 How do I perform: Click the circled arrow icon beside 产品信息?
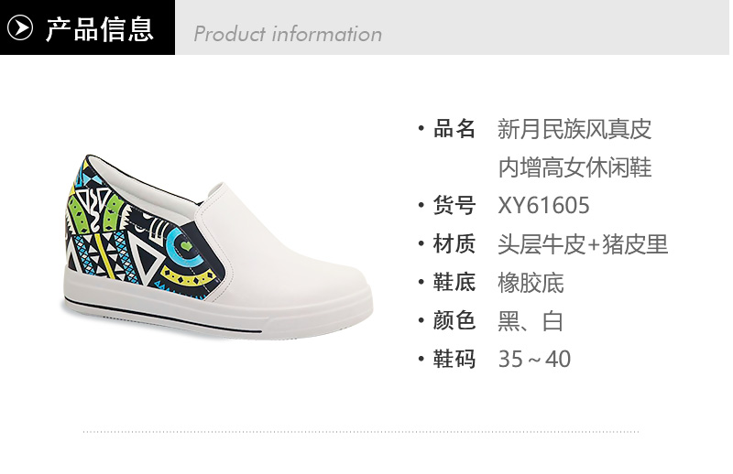coord(20,28)
